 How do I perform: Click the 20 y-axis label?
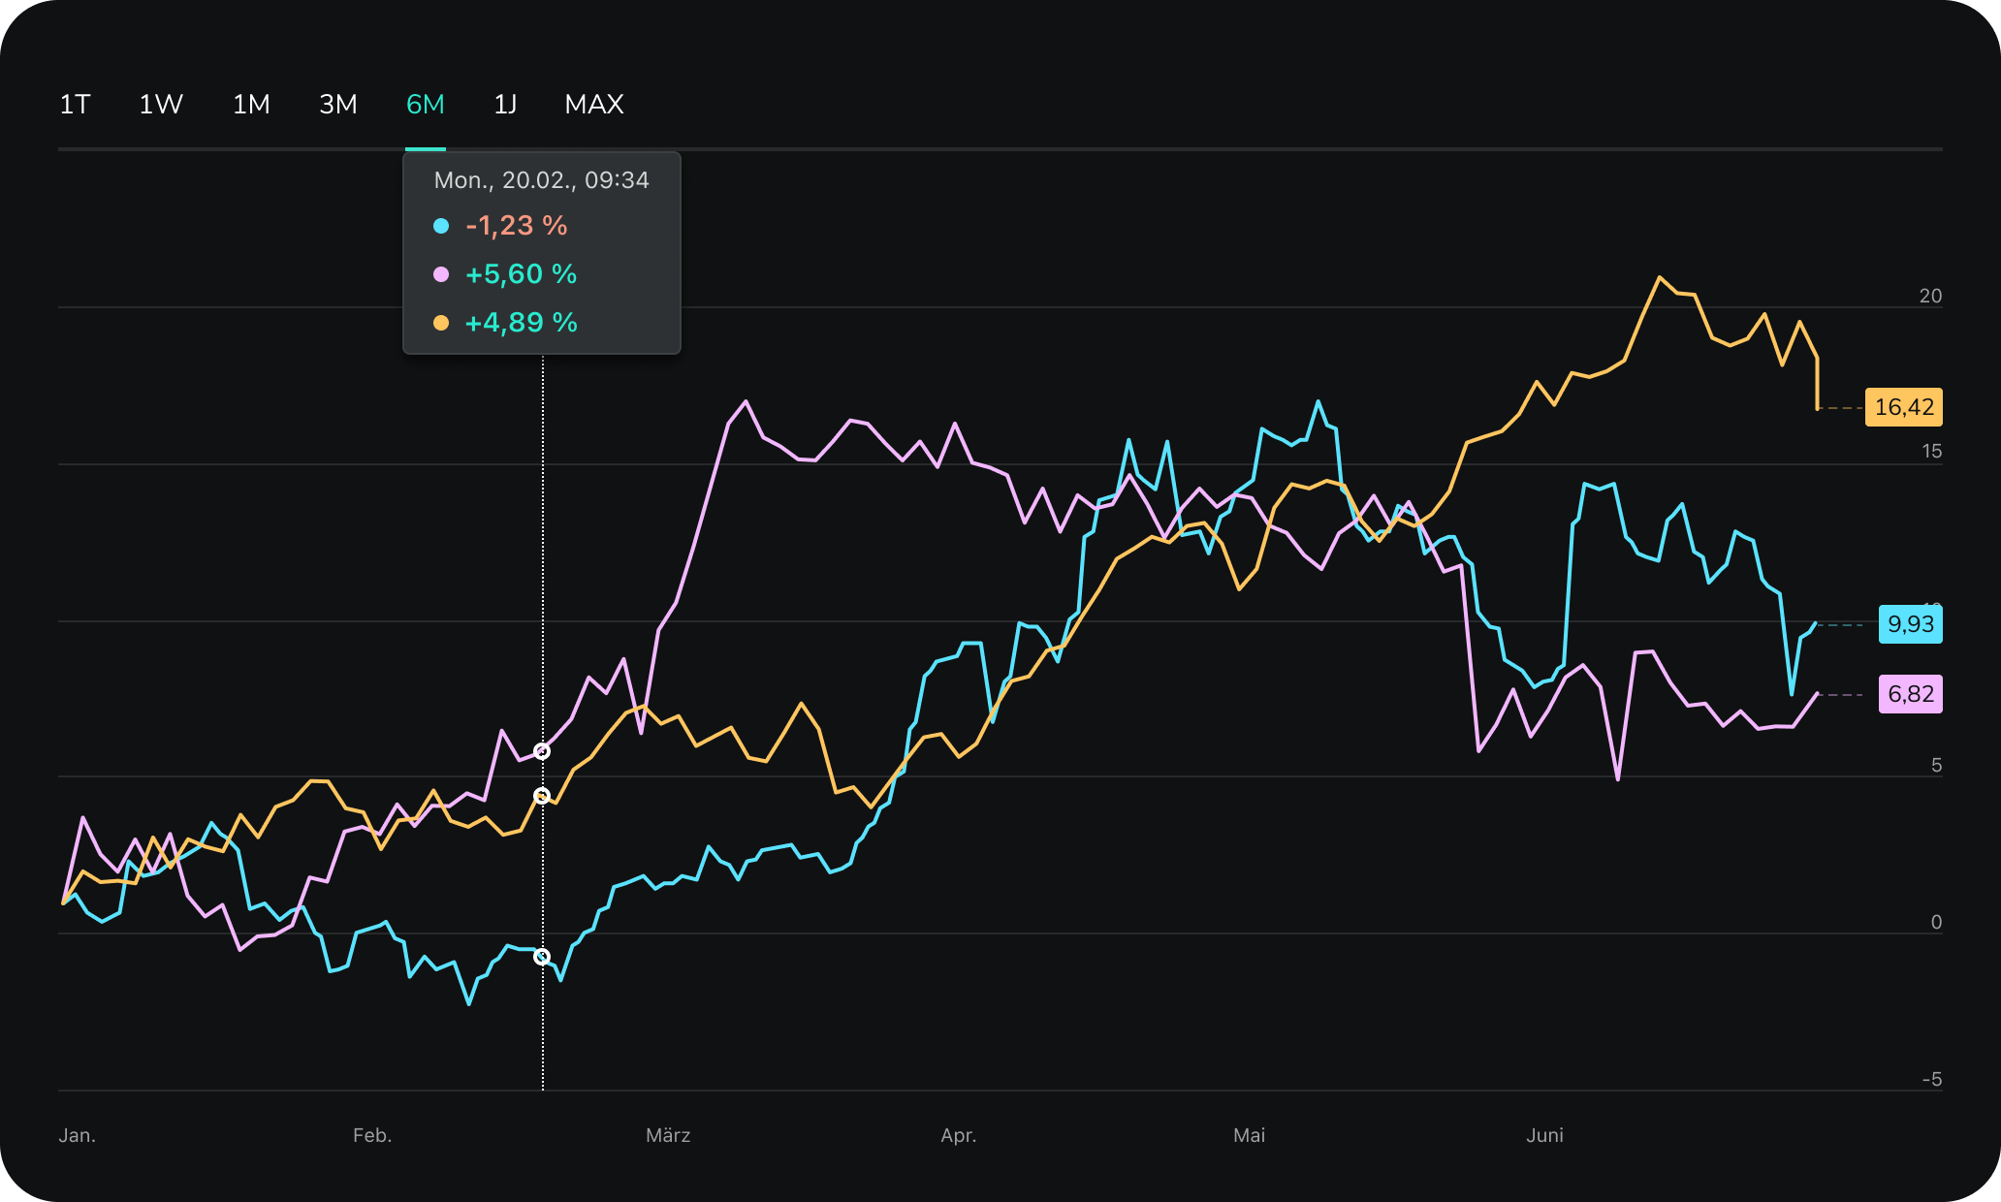pyautogui.click(x=1931, y=296)
